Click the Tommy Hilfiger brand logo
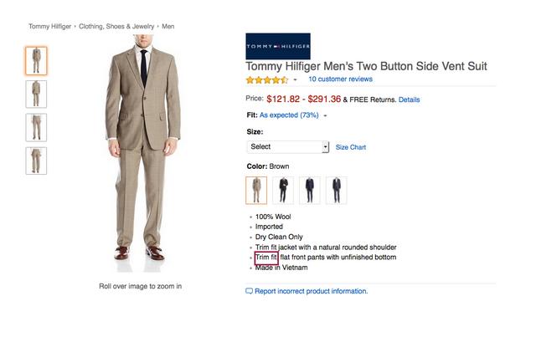Screen dimensions: 536x337 278,45
